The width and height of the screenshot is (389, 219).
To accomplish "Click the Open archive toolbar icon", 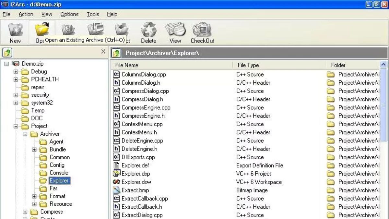I will (42, 29).
